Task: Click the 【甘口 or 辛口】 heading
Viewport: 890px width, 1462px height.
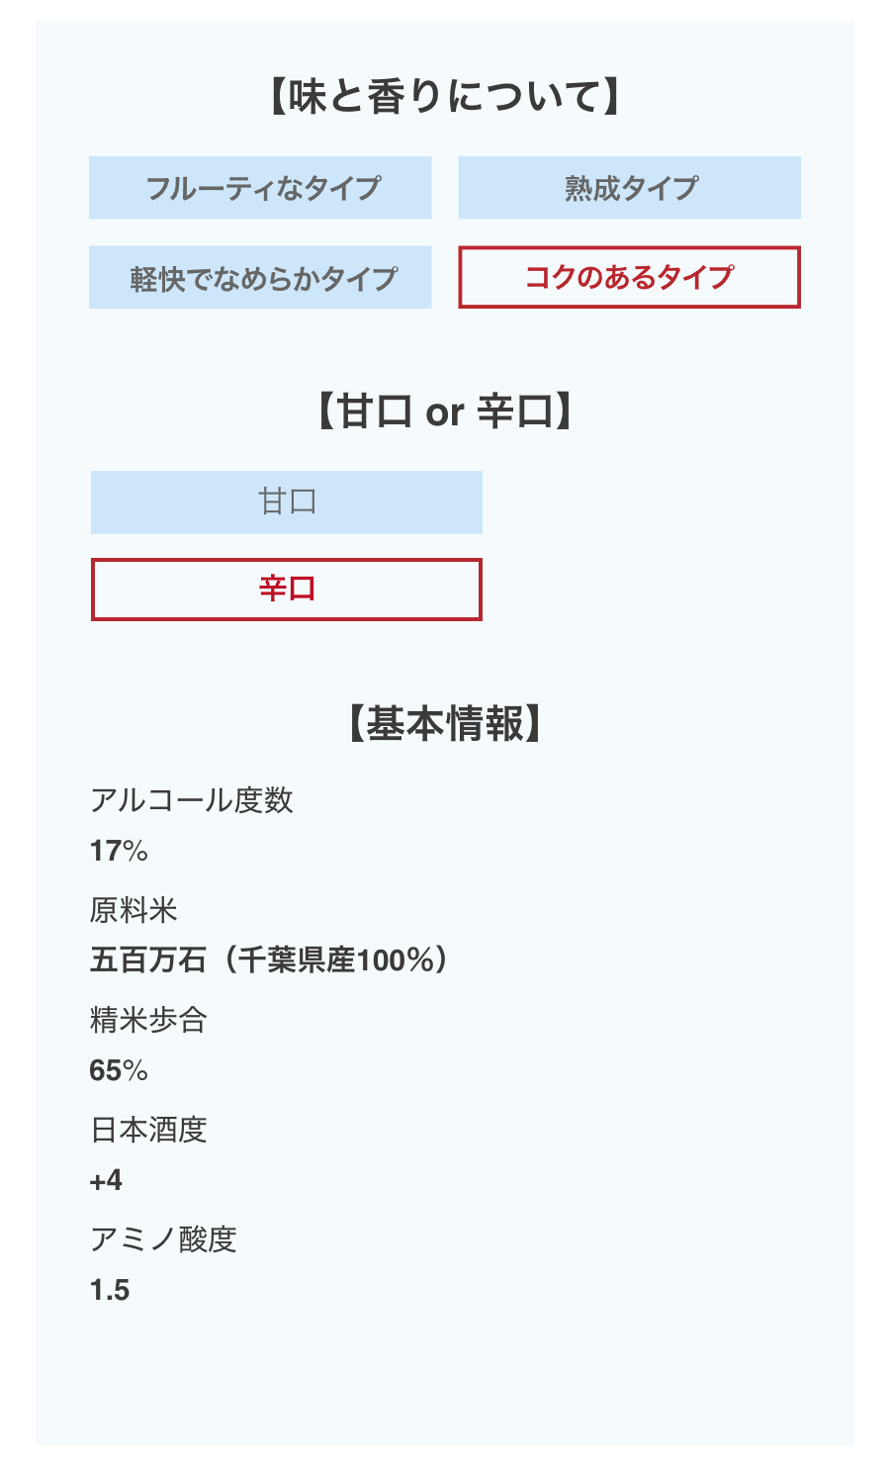Action: pyautogui.click(x=445, y=411)
